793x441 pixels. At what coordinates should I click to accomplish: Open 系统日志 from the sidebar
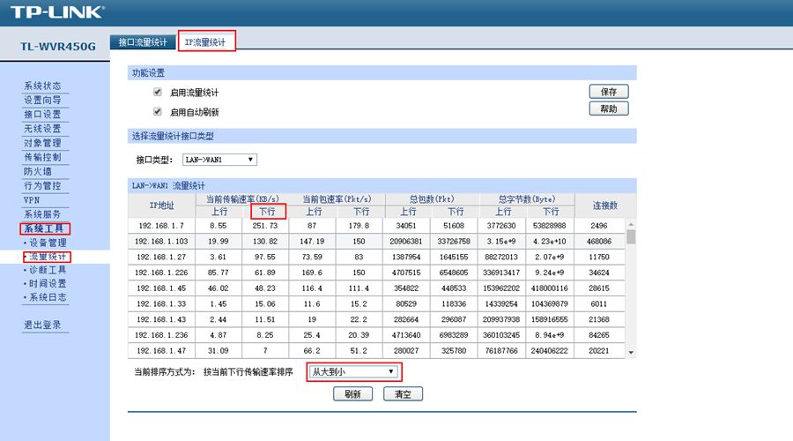click(48, 297)
